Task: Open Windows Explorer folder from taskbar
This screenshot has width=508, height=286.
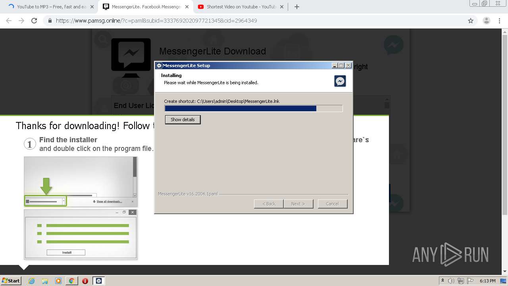Action: pyautogui.click(x=45, y=281)
